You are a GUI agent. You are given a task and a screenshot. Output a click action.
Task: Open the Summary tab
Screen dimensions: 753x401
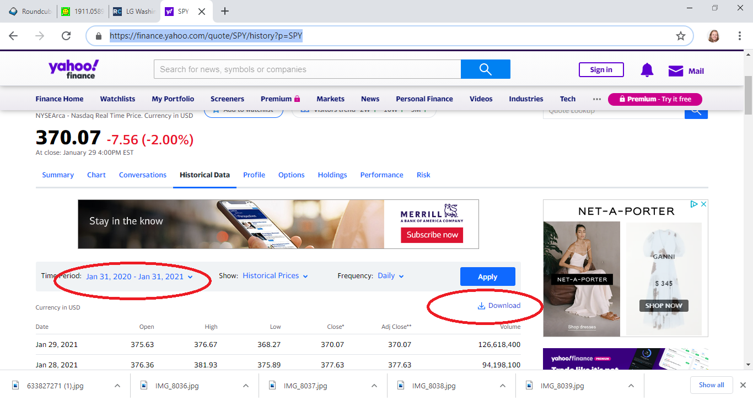point(58,175)
